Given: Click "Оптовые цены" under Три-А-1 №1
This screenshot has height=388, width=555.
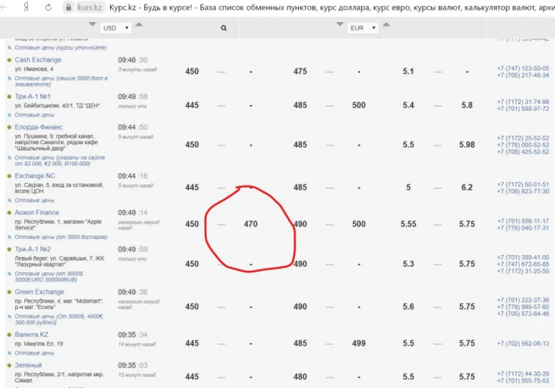Looking at the screenshot, I should pos(35,115).
